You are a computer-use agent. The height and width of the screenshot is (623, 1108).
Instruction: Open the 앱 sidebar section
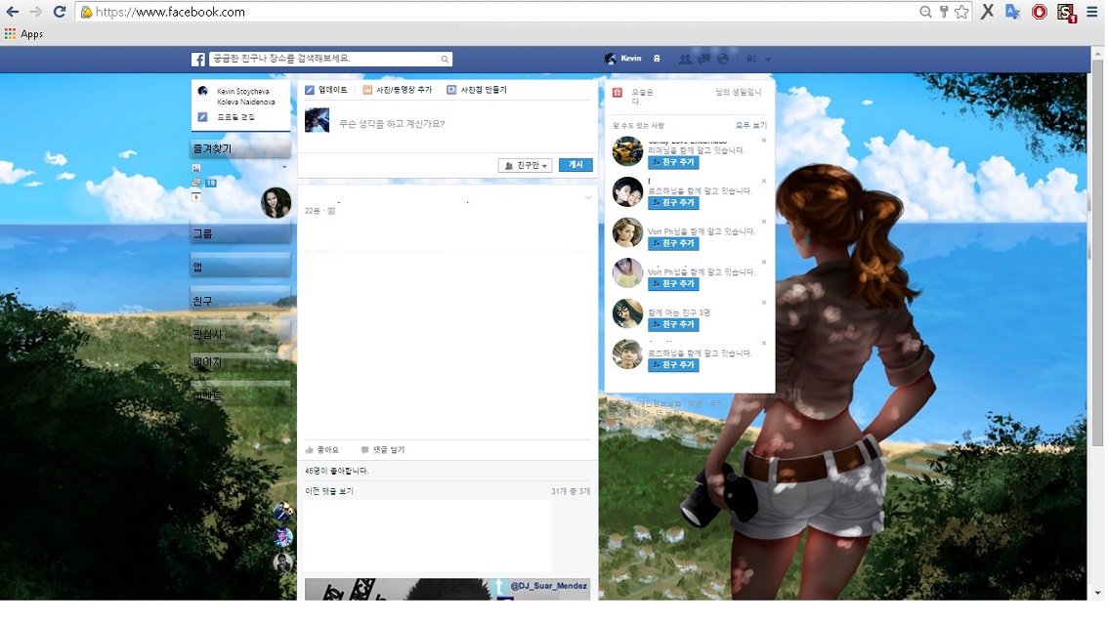(x=240, y=267)
